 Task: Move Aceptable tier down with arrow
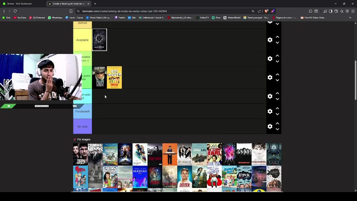tap(277, 43)
